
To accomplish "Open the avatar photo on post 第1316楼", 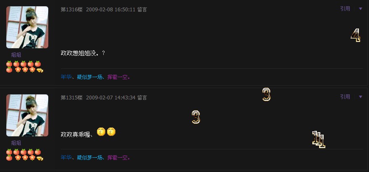I will [x=27, y=27].
